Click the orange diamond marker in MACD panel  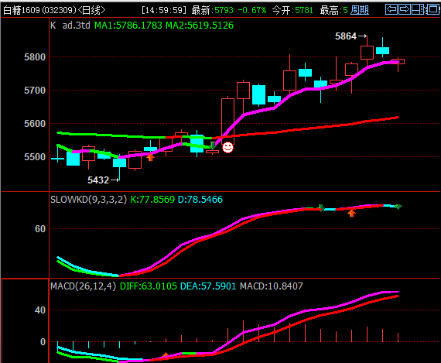(x=166, y=355)
